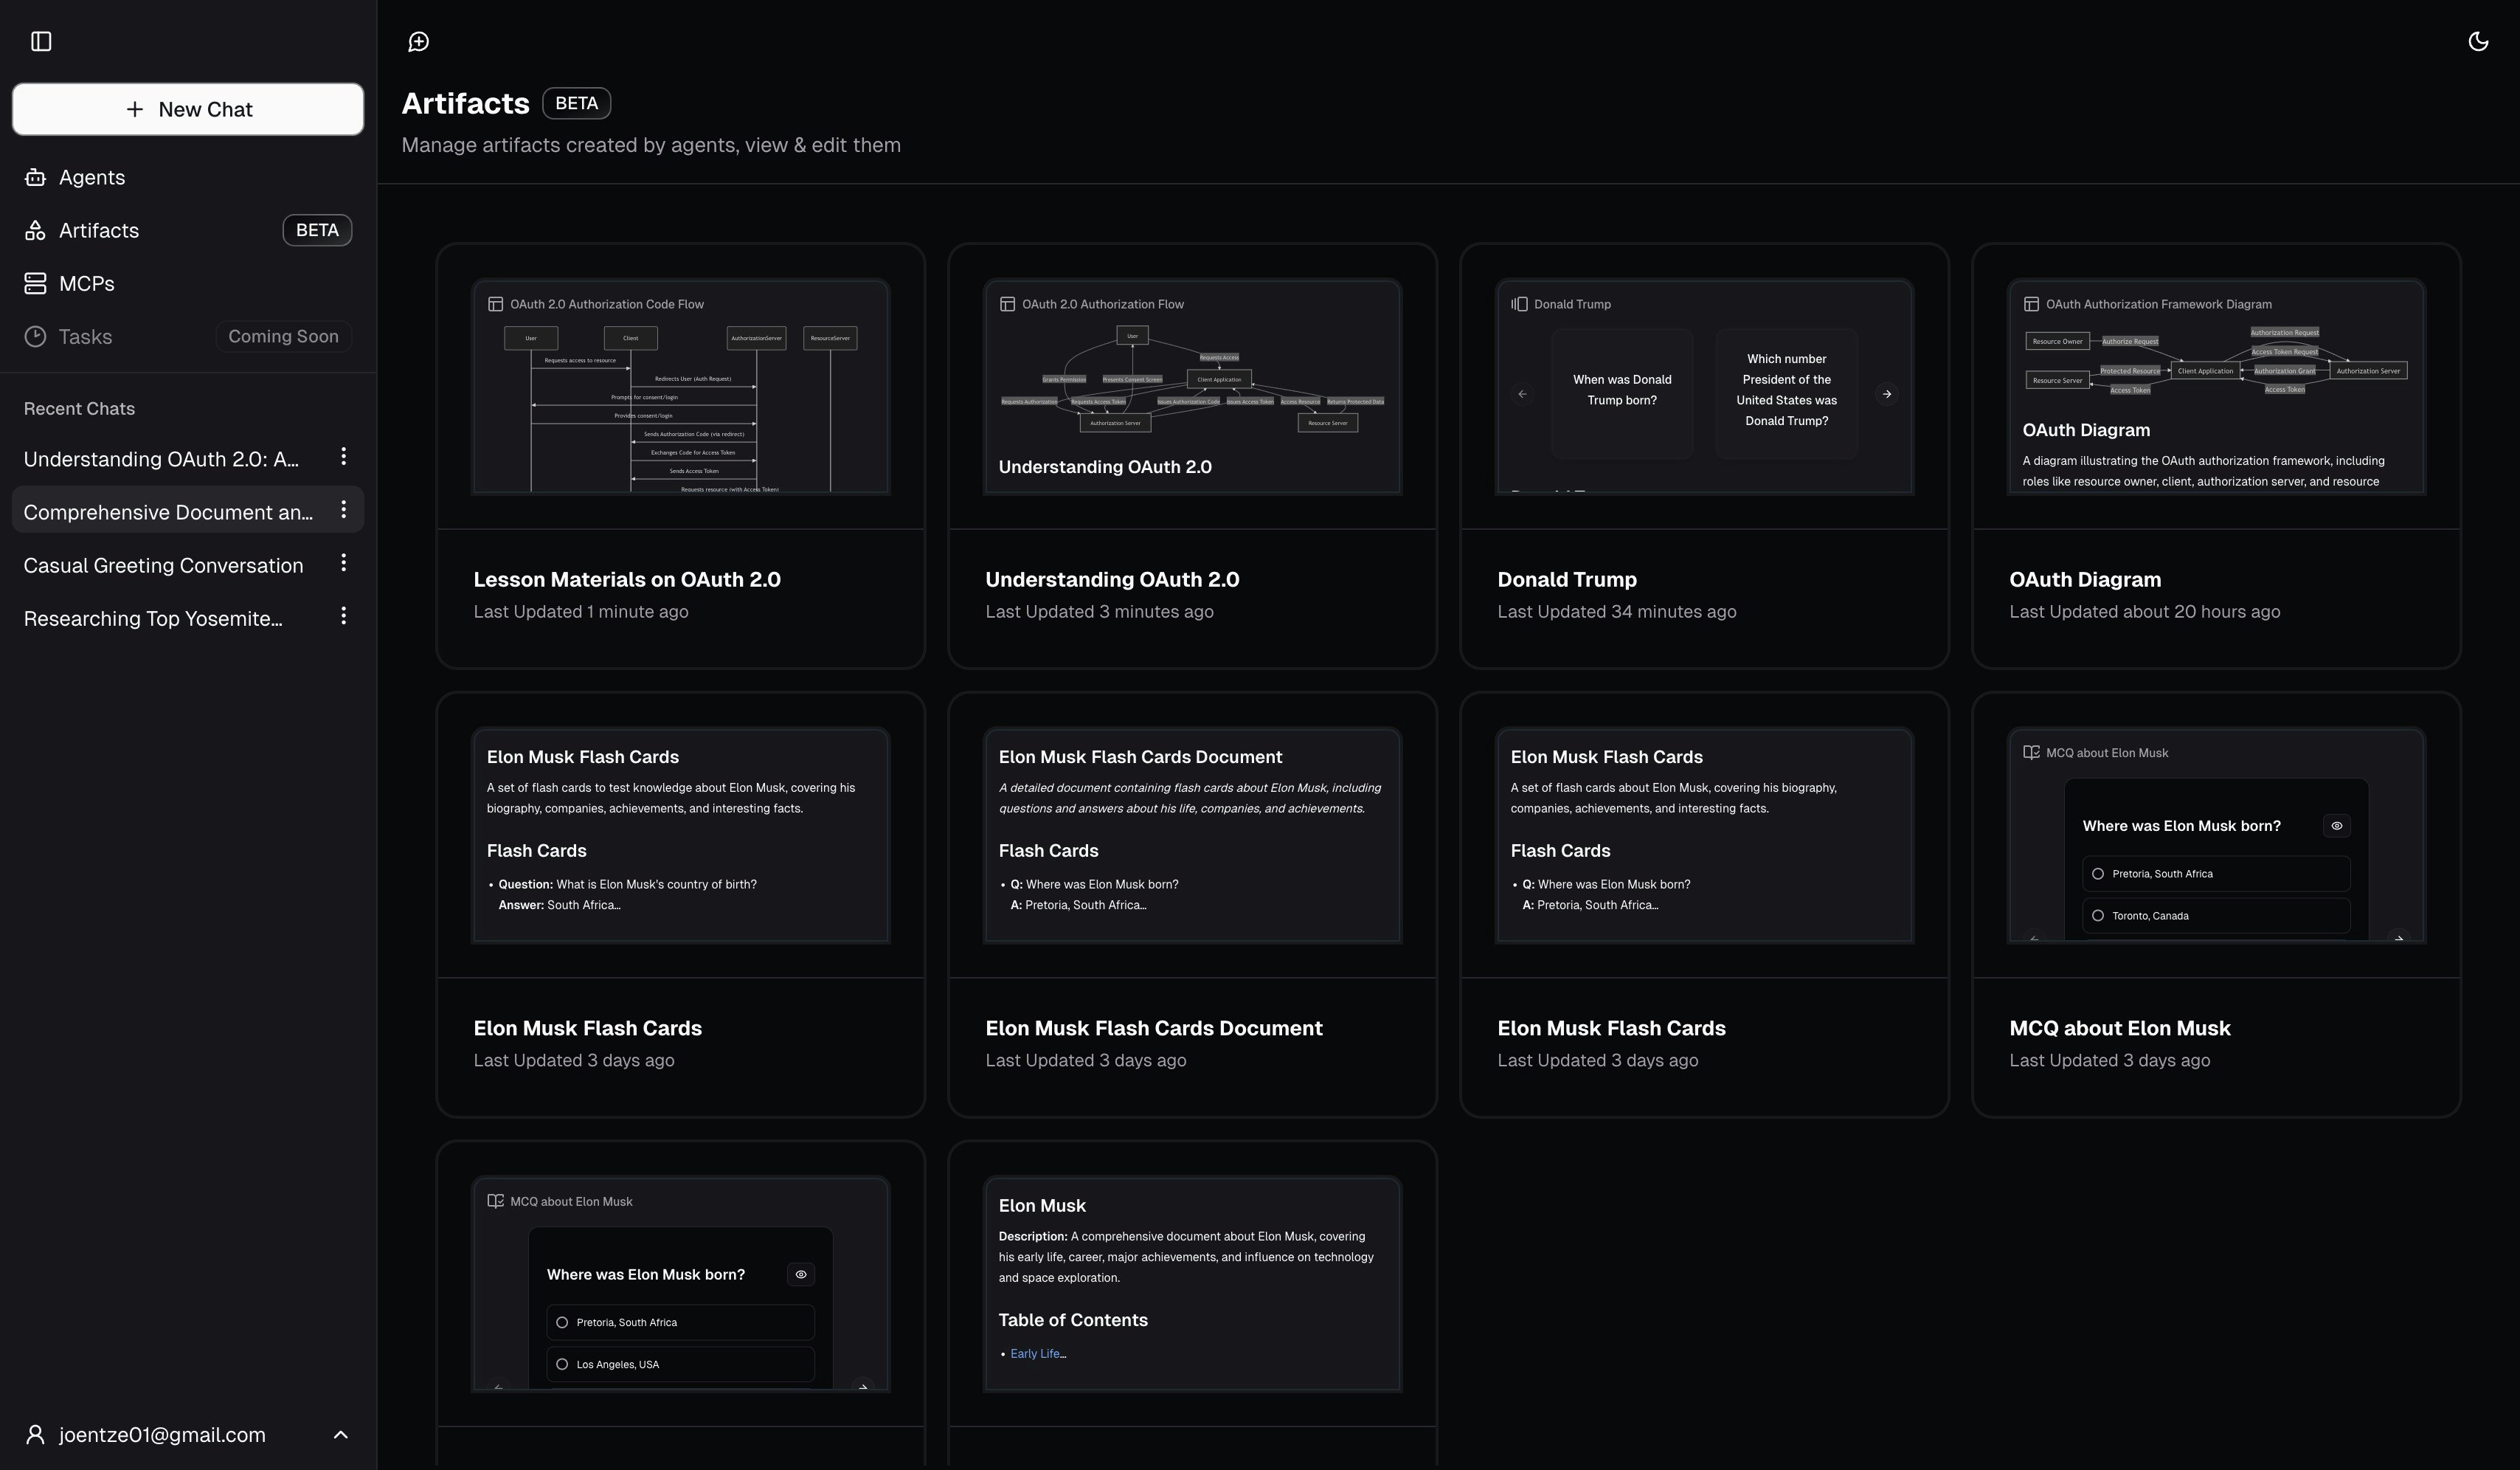Image resolution: width=2520 pixels, height=1470 pixels.
Task: Open the options menu for Casual Greeting Conversation
Action: coord(343,562)
